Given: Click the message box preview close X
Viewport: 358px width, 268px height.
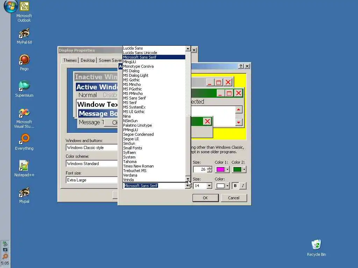Looking at the screenshot, I should (207, 121).
